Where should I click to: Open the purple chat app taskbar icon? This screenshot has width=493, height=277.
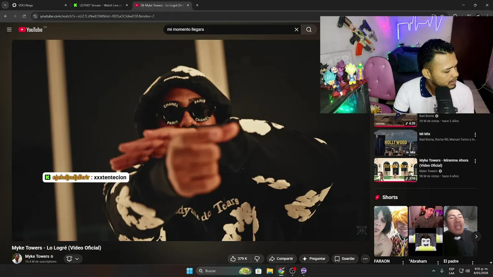(304, 271)
